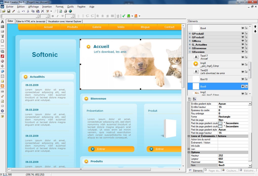The width and height of the screenshot is (258, 176).
Task: Click Entrer button under Présentation
Action: coord(111,149)
